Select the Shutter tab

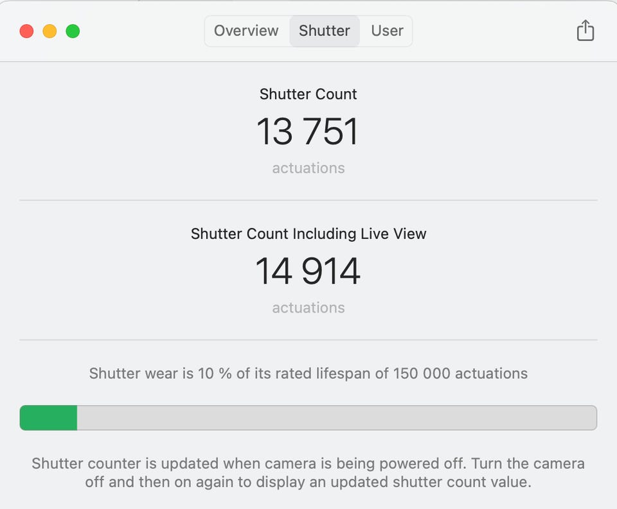[325, 31]
